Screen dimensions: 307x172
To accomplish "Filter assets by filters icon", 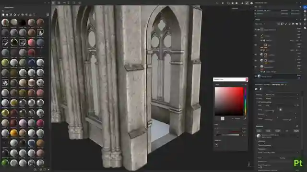I will [15, 15].
